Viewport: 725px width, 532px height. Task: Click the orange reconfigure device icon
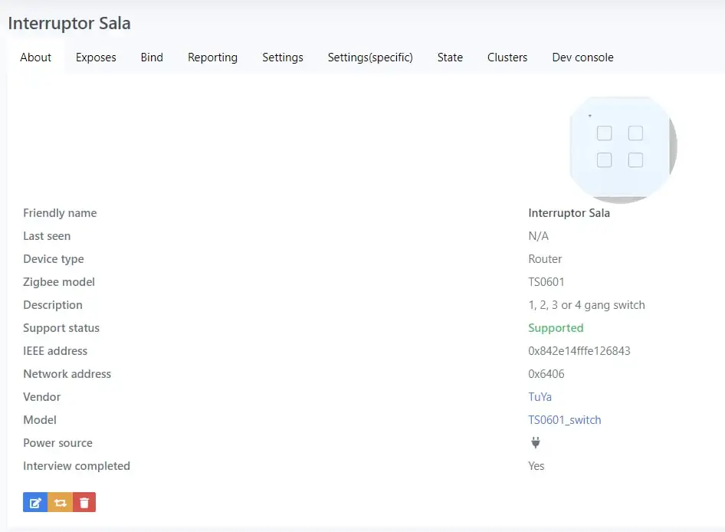click(x=60, y=503)
